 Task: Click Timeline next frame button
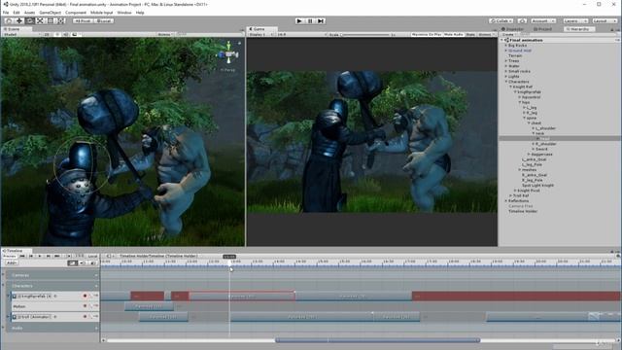(49, 256)
